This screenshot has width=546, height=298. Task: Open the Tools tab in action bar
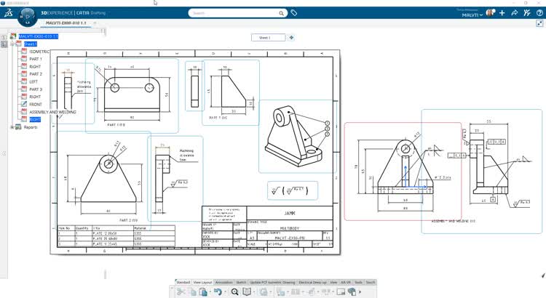(x=359, y=282)
